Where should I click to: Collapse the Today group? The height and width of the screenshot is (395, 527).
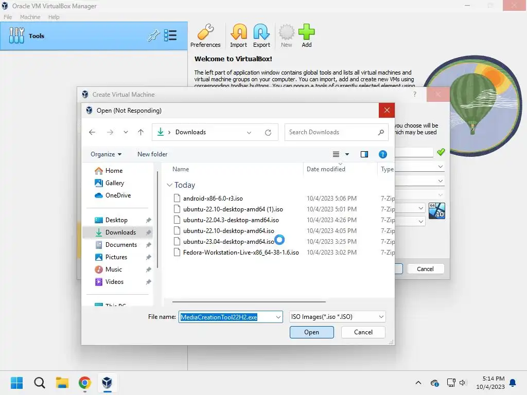(x=170, y=185)
